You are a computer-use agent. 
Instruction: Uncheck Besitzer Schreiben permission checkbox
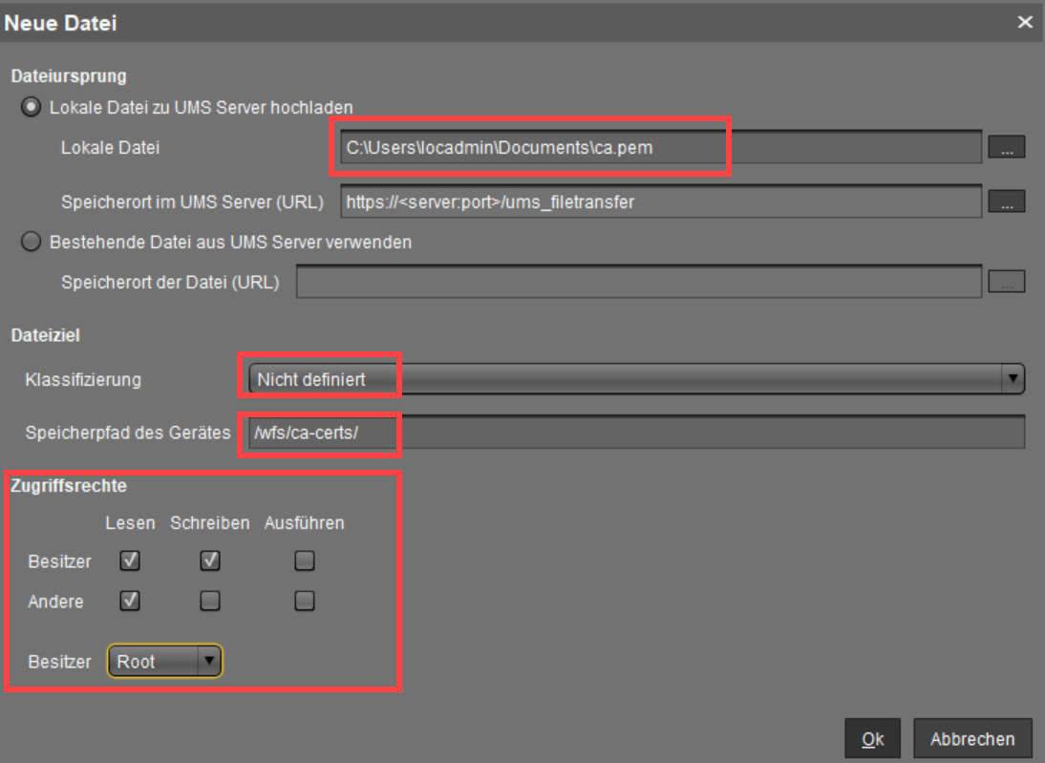click(x=210, y=562)
